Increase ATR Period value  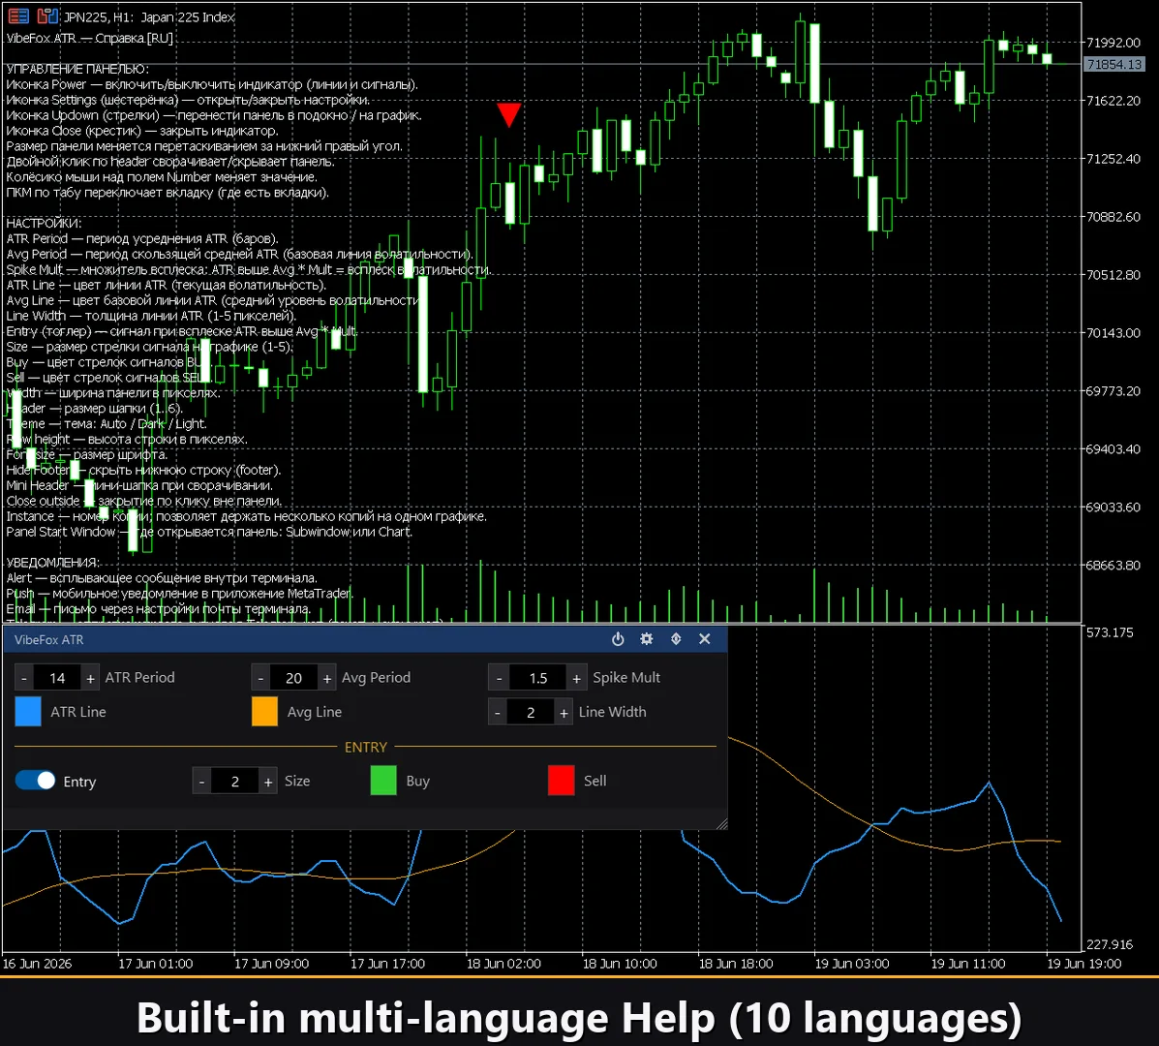click(x=90, y=678)
